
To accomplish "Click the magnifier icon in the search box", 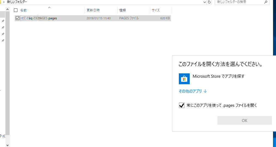I will click(x=266, y=2).
